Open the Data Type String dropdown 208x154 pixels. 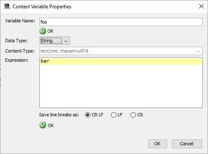(x=55, y=41)
